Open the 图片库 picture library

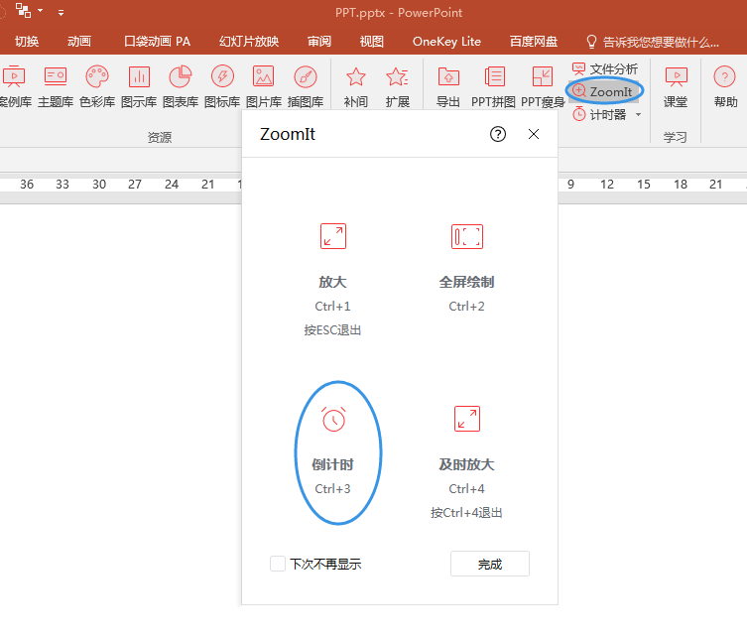[264, 85]
